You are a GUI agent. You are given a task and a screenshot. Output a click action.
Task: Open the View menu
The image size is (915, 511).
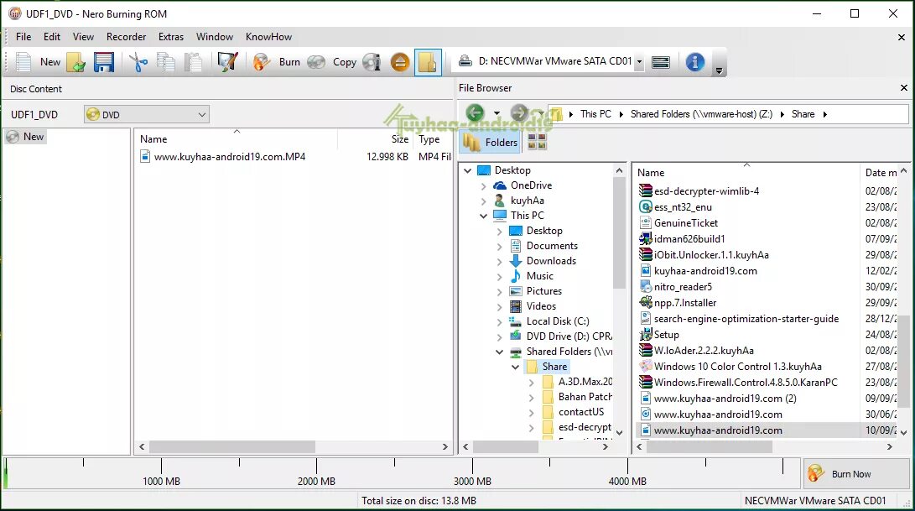(83, 37)
